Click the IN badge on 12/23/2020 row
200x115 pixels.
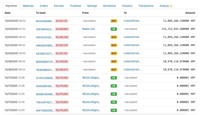coord(114,29)
